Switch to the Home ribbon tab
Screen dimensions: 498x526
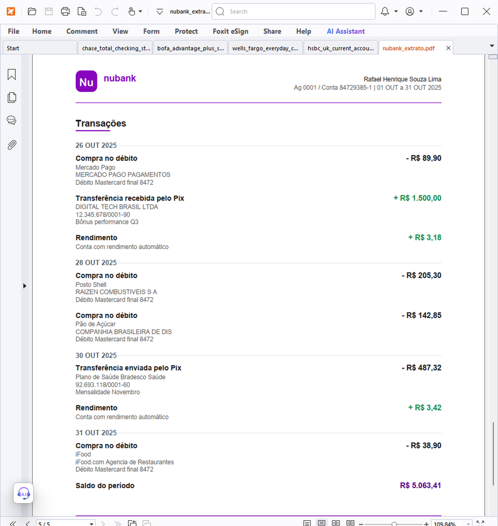pos(42,31)
